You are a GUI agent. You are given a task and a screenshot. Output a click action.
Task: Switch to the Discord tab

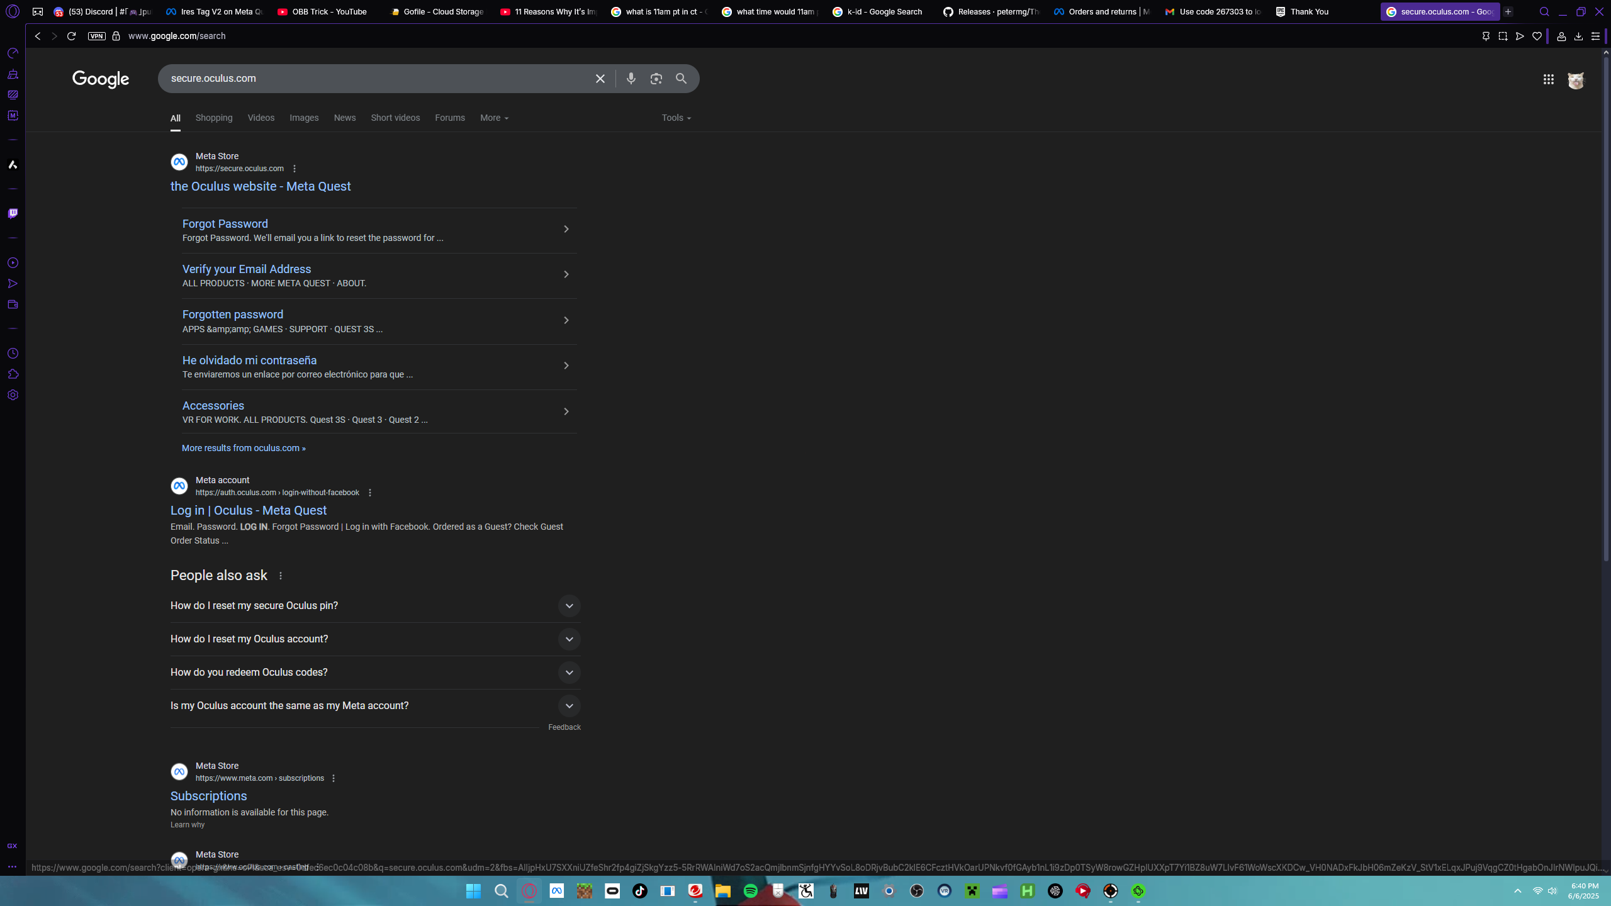102,11
